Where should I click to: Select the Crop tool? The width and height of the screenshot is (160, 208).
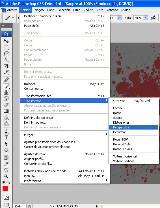tap(6, 66)
